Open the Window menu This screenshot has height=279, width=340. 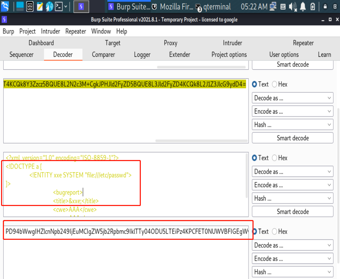point(101,31)
